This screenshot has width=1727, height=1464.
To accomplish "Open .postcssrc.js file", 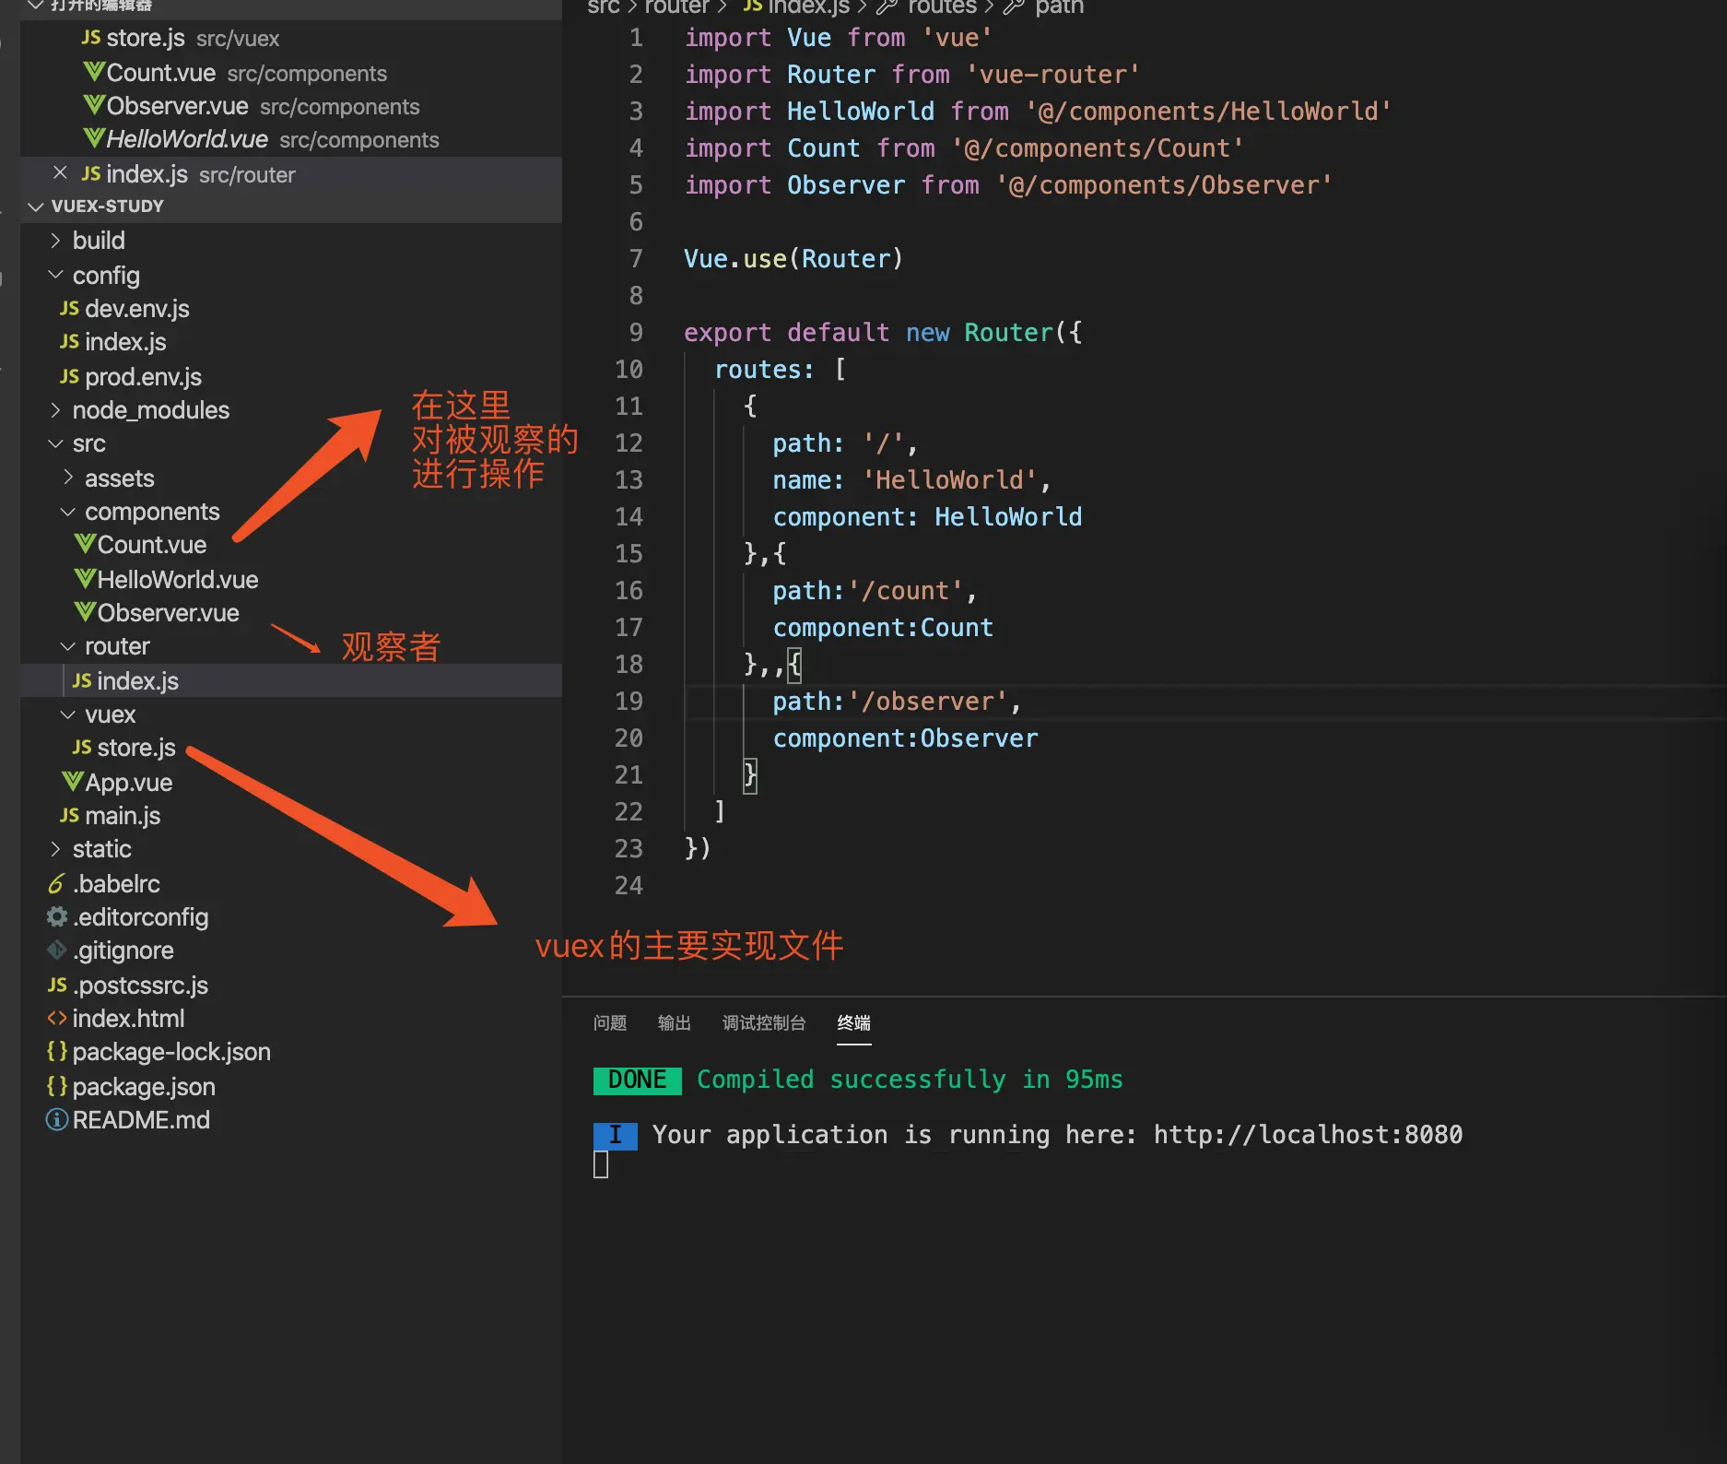I will coord(140,986).
